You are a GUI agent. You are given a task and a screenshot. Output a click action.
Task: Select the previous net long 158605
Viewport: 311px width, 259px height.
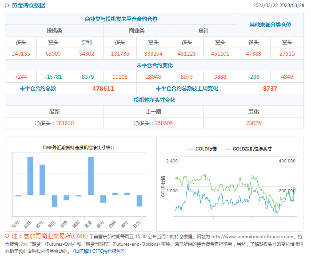point(163,123)
